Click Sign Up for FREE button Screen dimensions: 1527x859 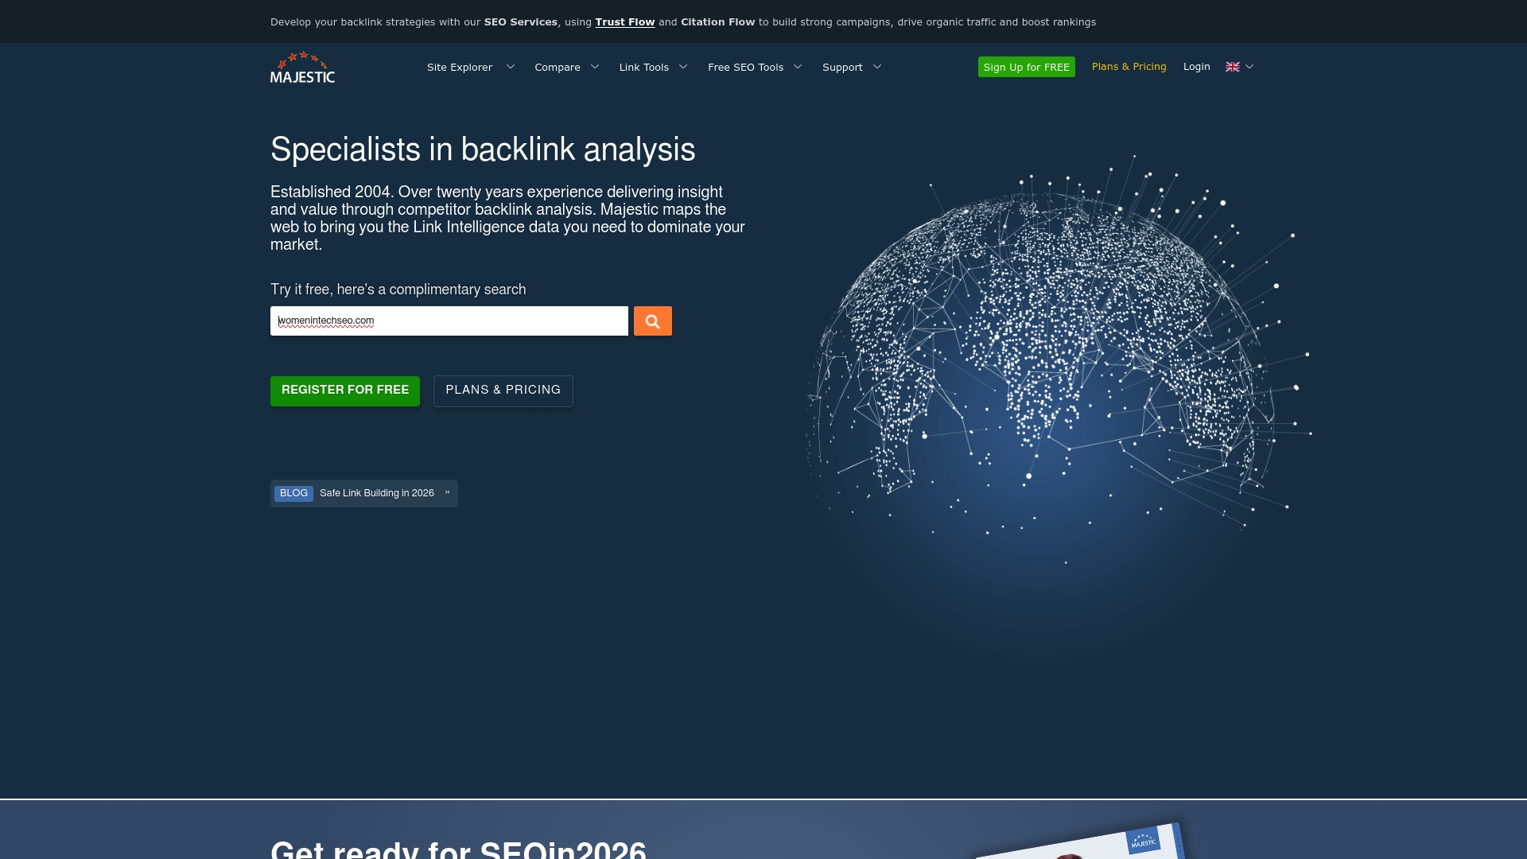[x=1026, y=68]
